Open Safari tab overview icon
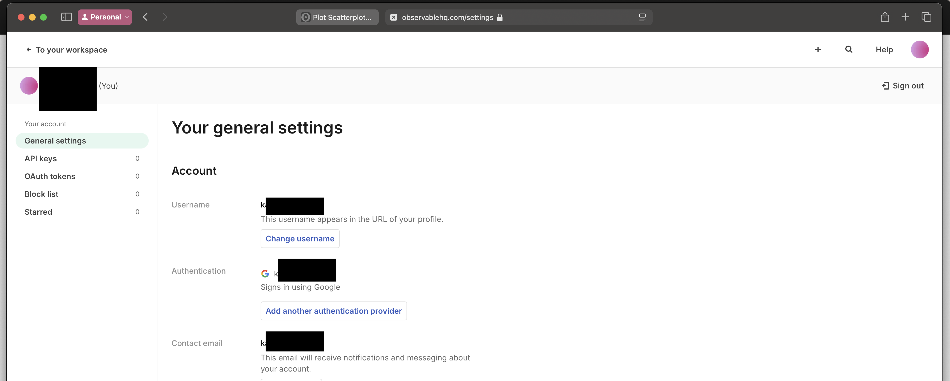 (926, 17)
